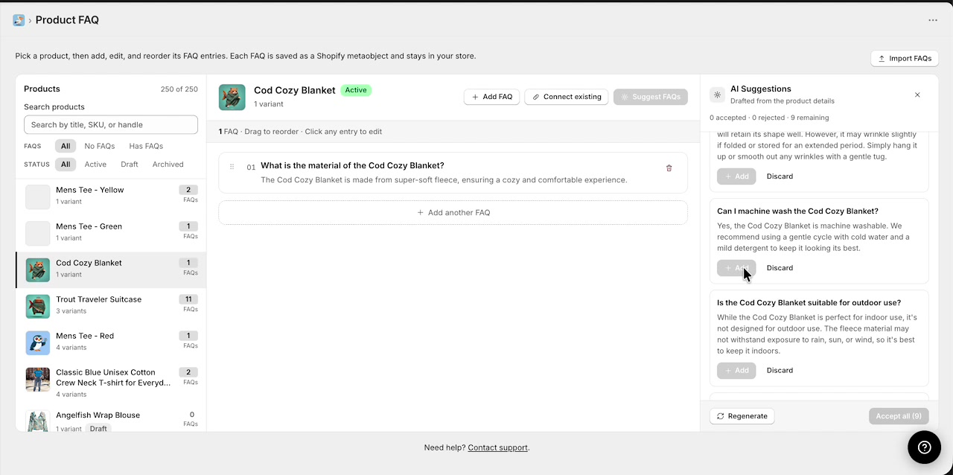953x475 pixels.
Task: Open the help question-mark bubble
Action: pos(924,447)
